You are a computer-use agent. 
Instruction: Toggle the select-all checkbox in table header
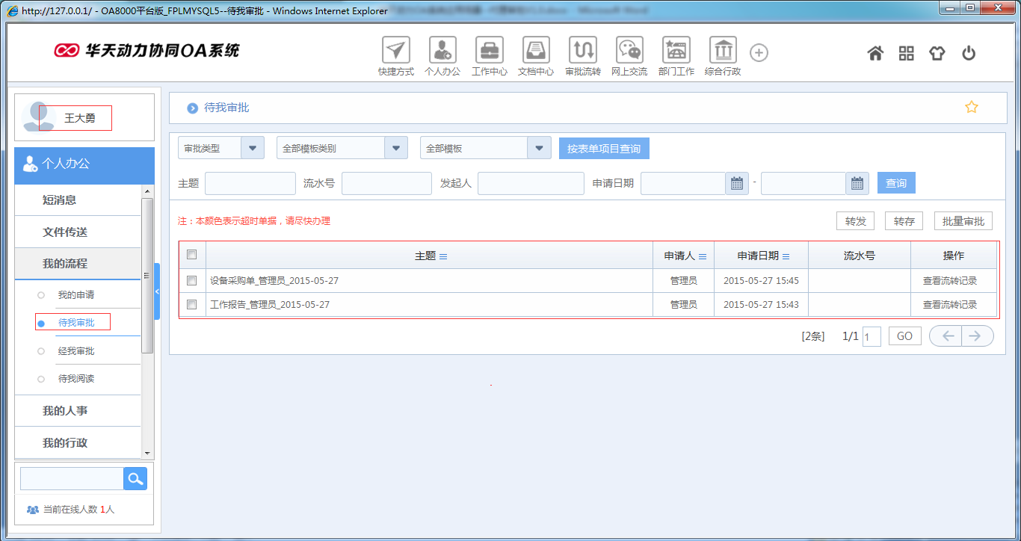click(192, 255)
